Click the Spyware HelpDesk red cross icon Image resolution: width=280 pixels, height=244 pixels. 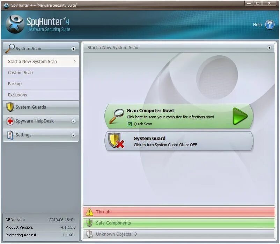point(10,121)
